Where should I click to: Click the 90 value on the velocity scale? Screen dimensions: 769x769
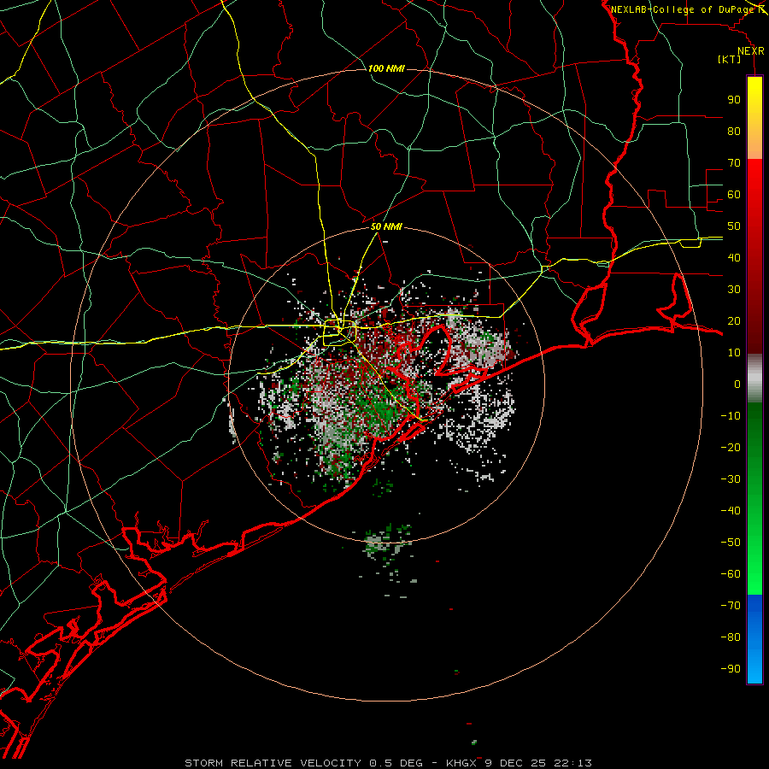734,100
